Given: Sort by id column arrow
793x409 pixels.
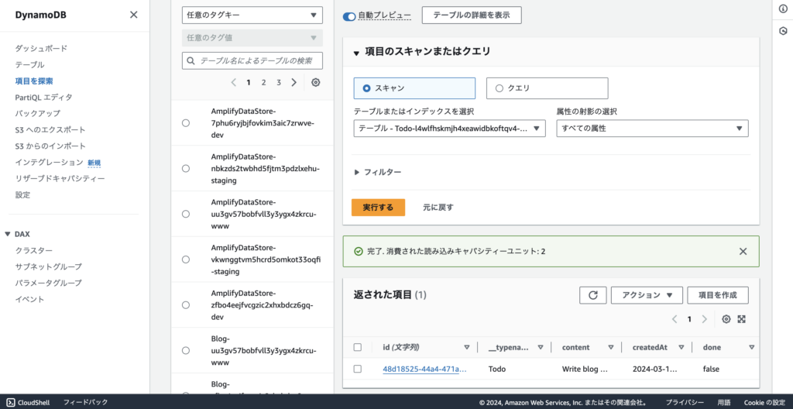Looking at the screenshot, I should [x=466, y=347].
